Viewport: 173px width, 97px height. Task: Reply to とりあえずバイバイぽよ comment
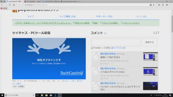click(x=105, y=78)
